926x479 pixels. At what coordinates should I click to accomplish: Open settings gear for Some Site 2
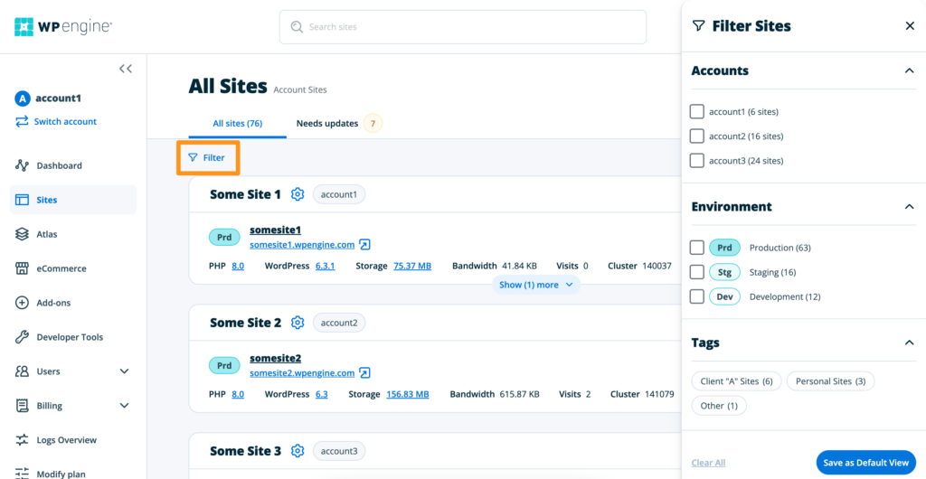pos(298,323)
